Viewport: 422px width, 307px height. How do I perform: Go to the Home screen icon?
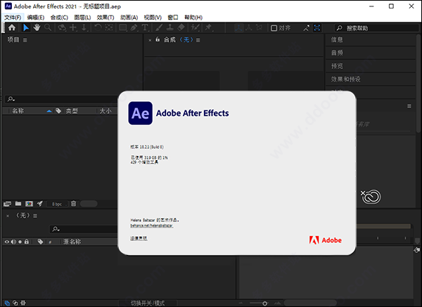point(12,27)
